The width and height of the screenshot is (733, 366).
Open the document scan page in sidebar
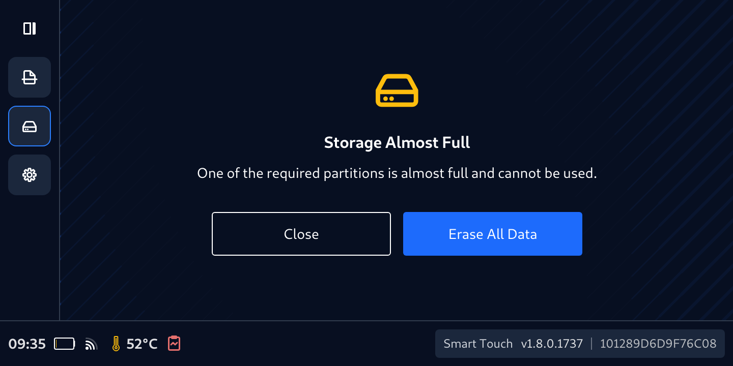30,77
